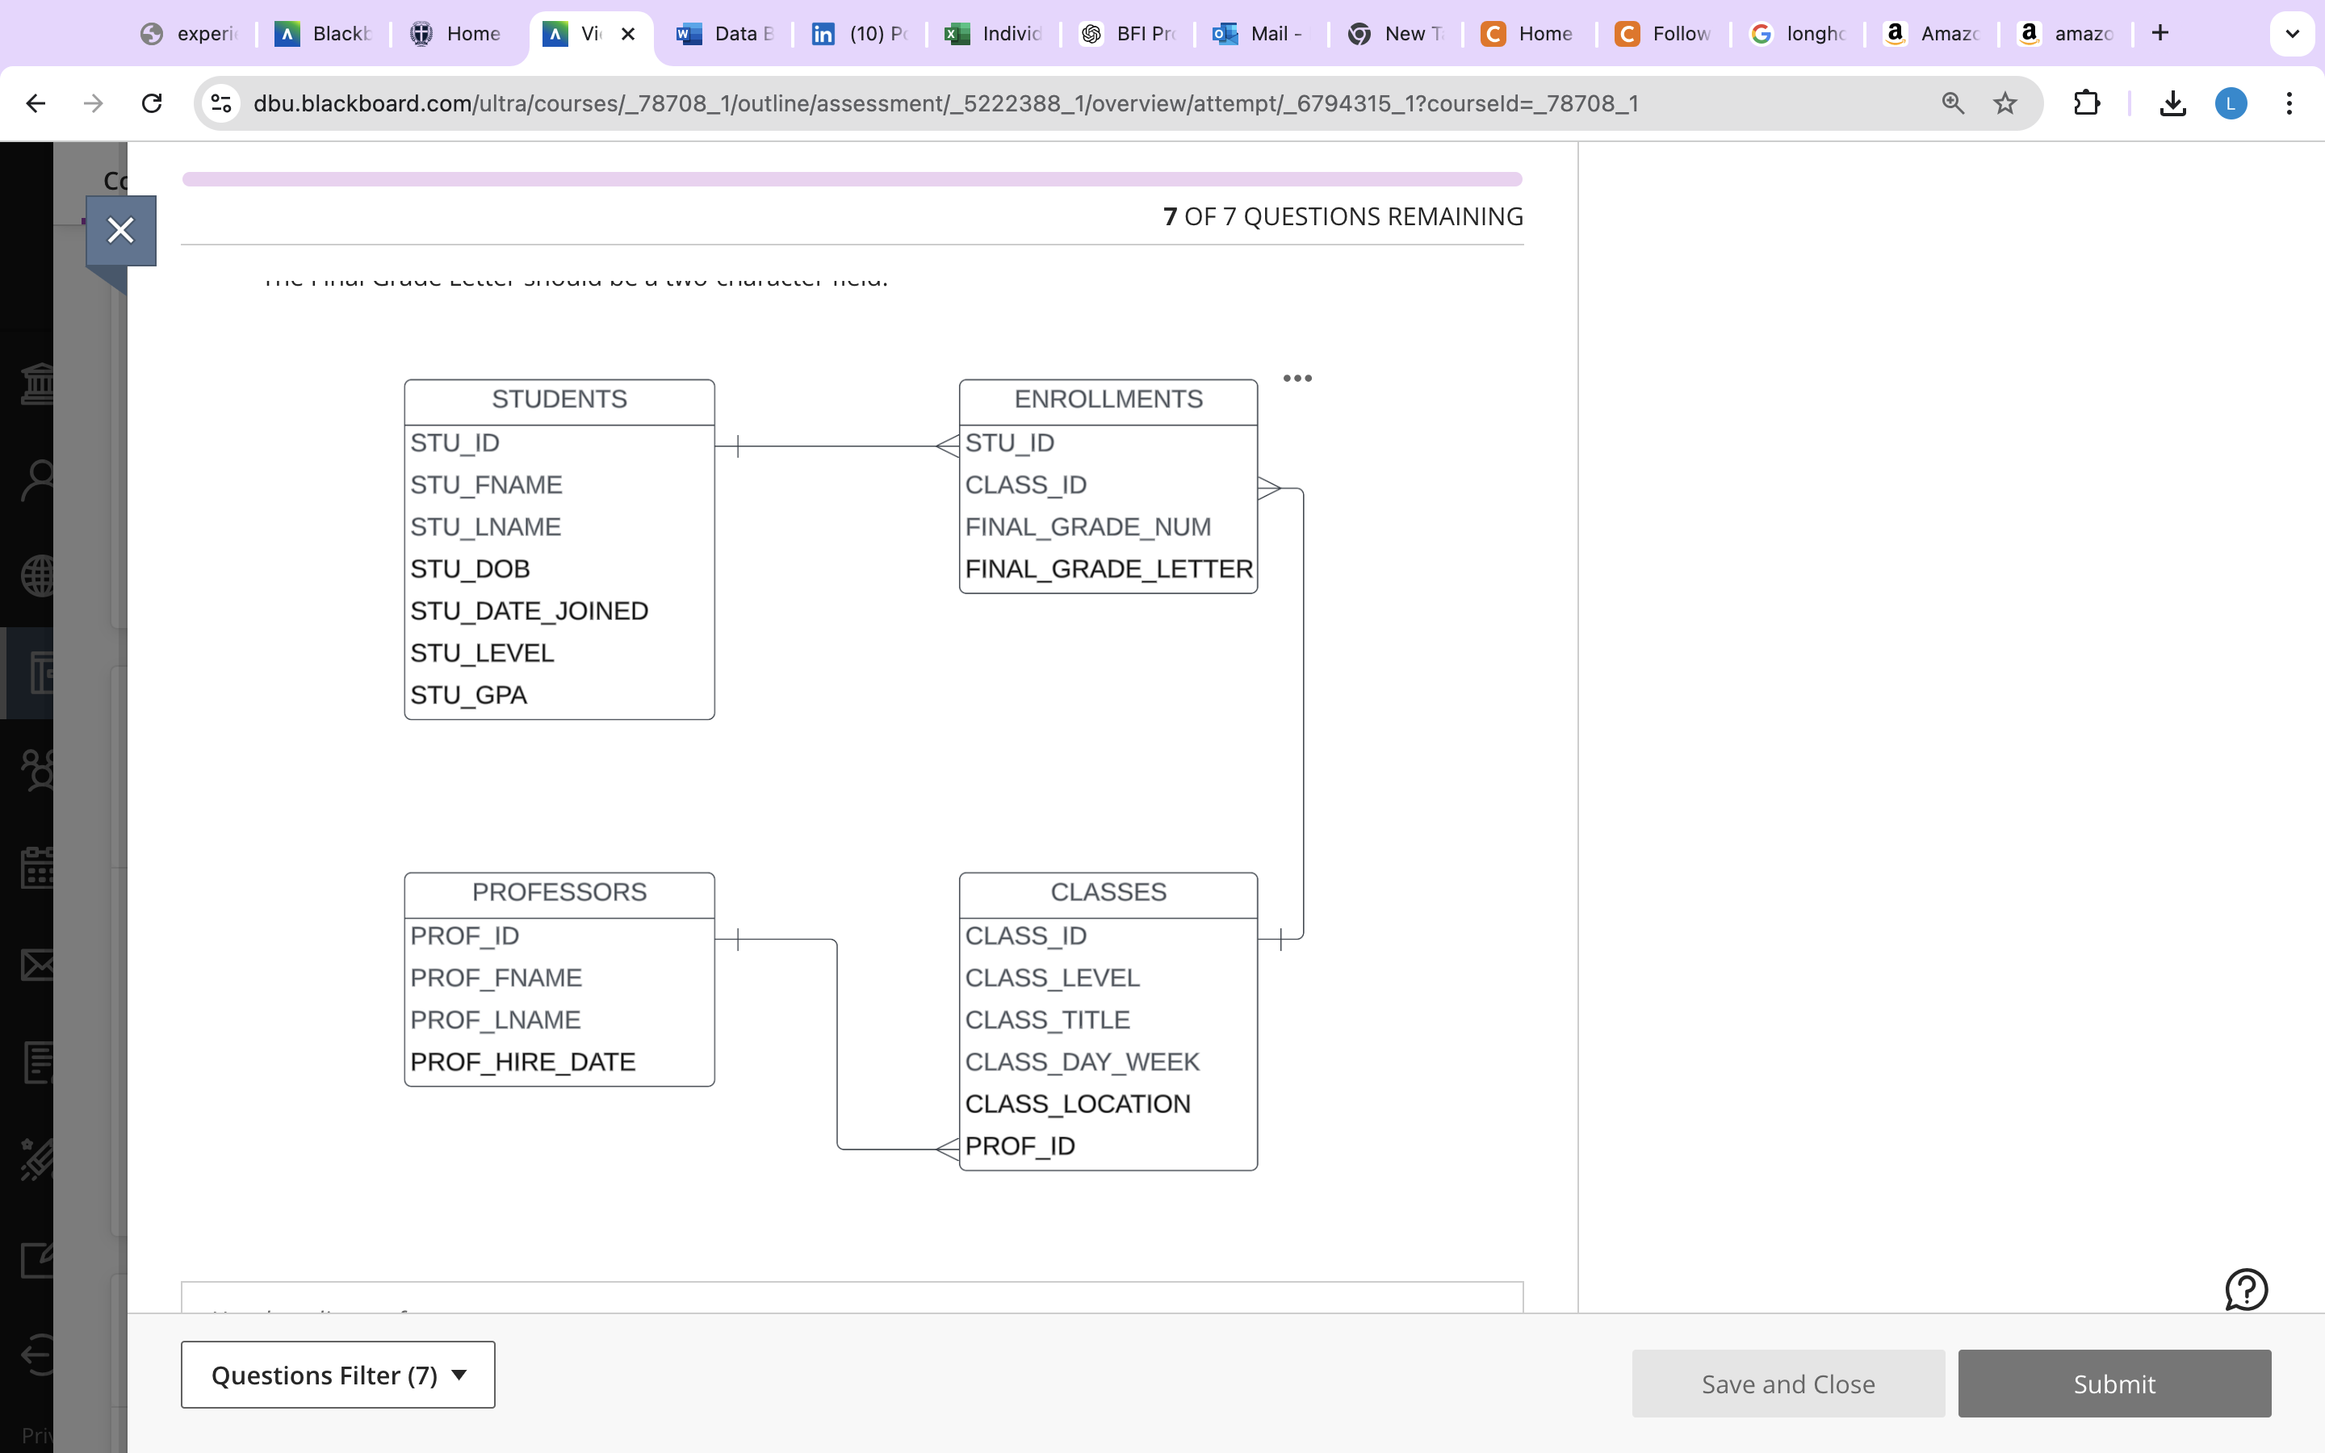
Task: Open Grades from the sidebar
Action: (x=39, y=1063)
